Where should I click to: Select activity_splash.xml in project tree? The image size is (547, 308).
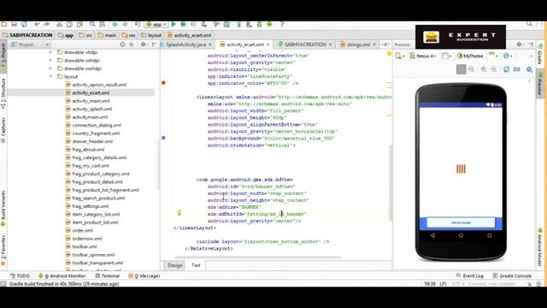pyautogui.click(x=89, y=109)
